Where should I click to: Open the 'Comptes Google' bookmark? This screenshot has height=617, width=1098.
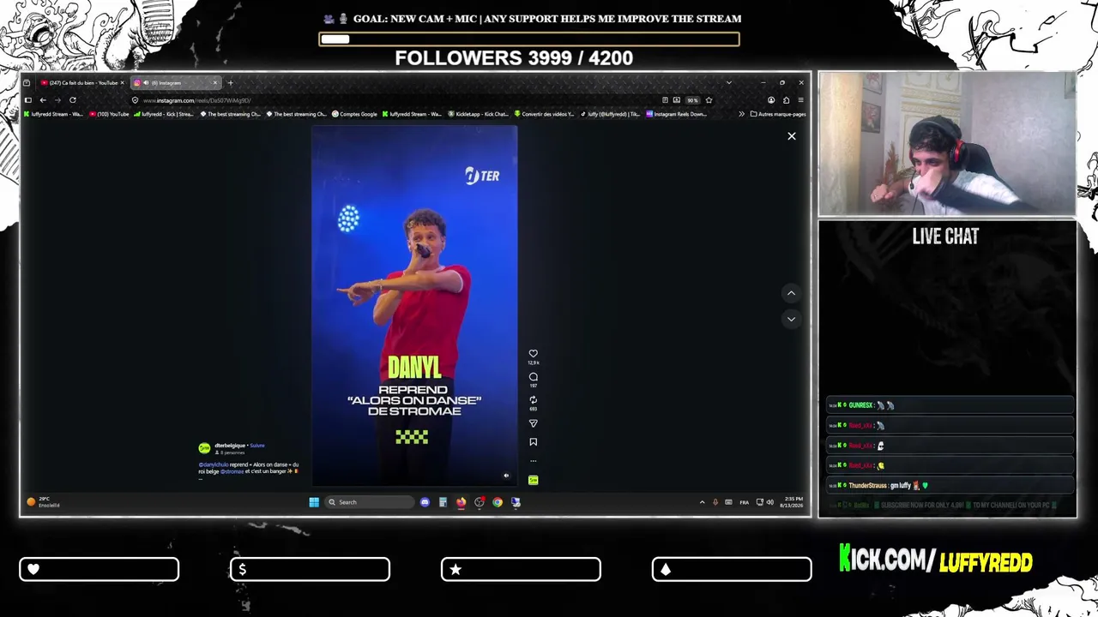(x=354, y=114)
